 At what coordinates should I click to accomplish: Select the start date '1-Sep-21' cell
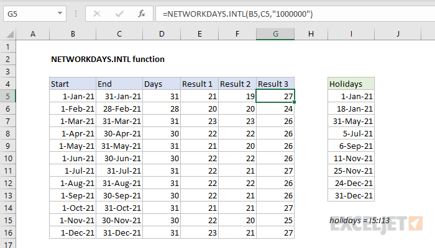[x=73, y=196]
